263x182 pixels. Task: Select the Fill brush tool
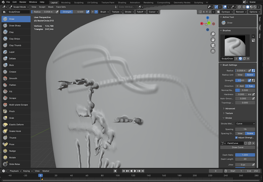(16, 92)
